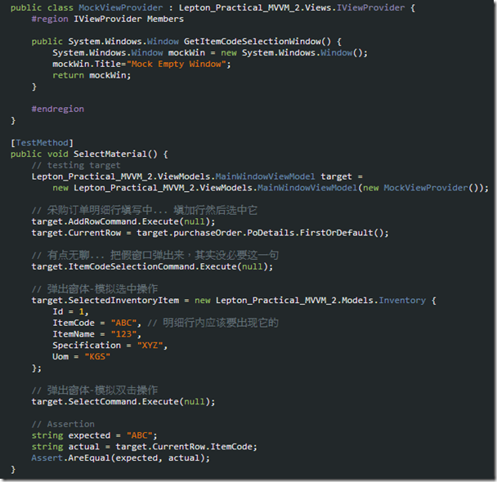
Task: Click 'new MockViewProvider()' constructor argument
Action: pos(421,188)
